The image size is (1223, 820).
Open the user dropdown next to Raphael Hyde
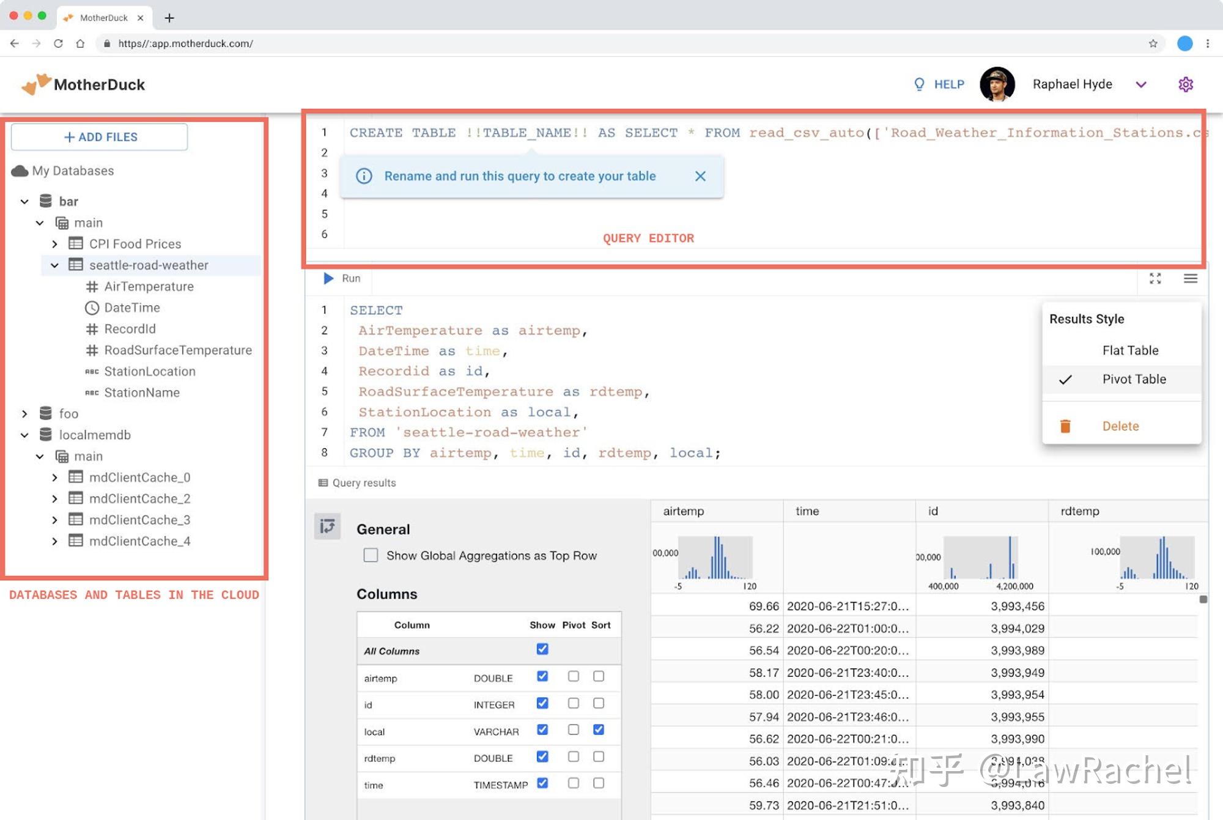1141,84
